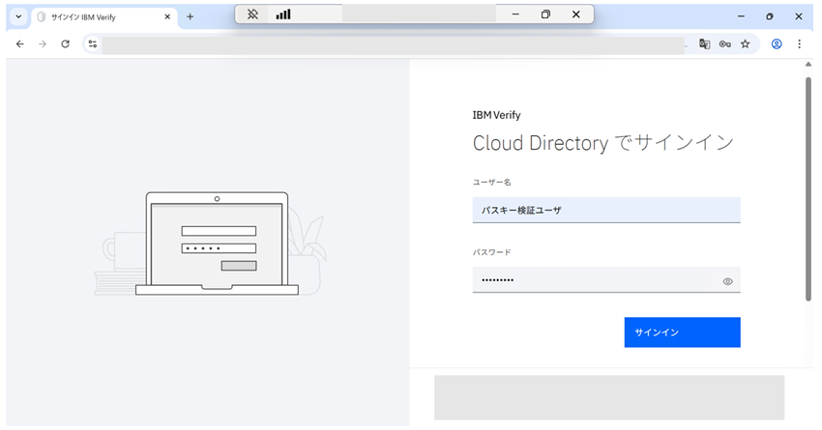Open site information icon in address bar
This screenshot has height=430, width=822.
pos(93,44)
